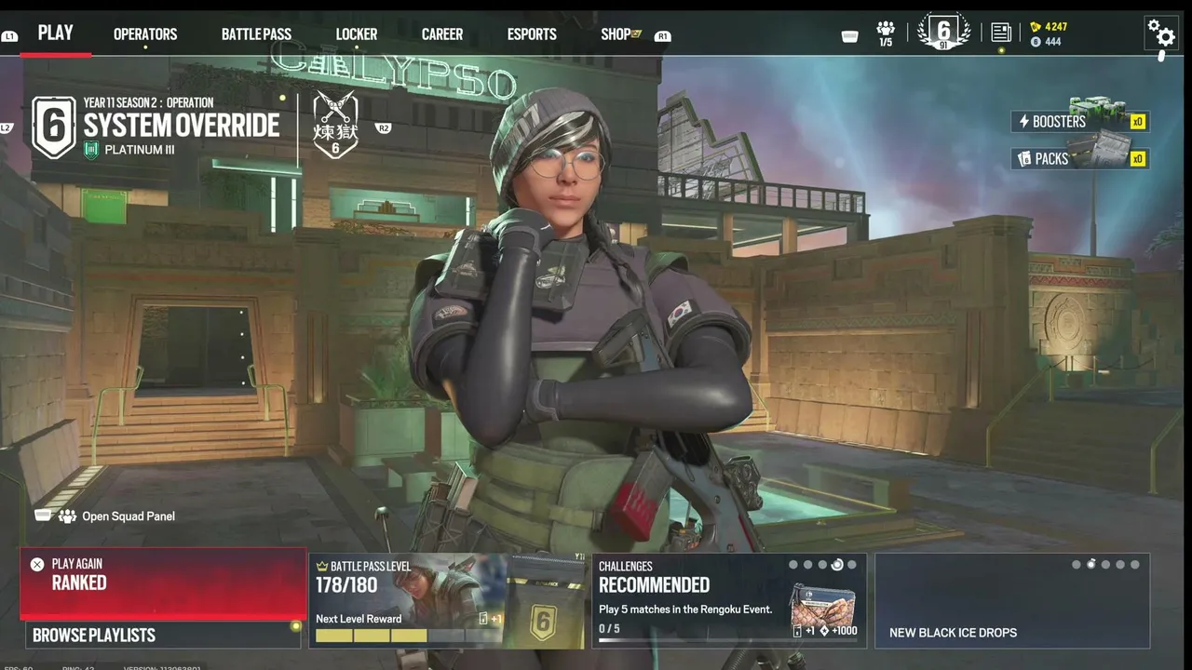Click the 4247 Renown balance
This screenshot has height=670, width=1192.
coord(1056,27)
